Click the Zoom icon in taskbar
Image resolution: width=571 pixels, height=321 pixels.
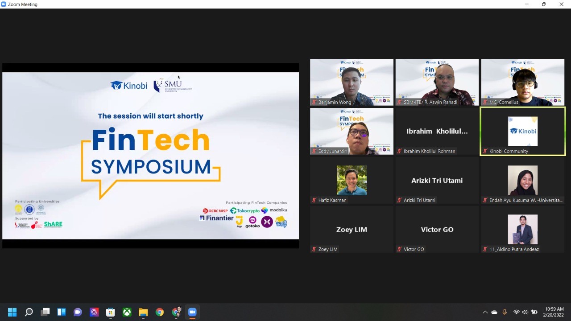click(x=192, y=312)
